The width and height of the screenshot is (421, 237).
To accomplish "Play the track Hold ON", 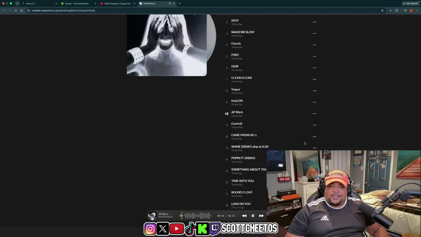I will pos(237,101).
